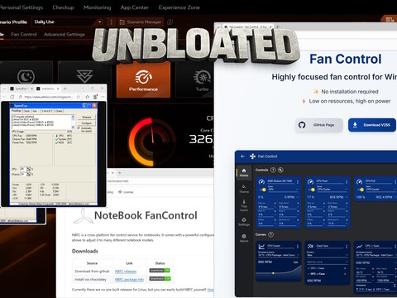This screenshot has width=397, height=298.
Task: Open Theme in Fan Control sidebar
Action: click(x=244, y=189)
